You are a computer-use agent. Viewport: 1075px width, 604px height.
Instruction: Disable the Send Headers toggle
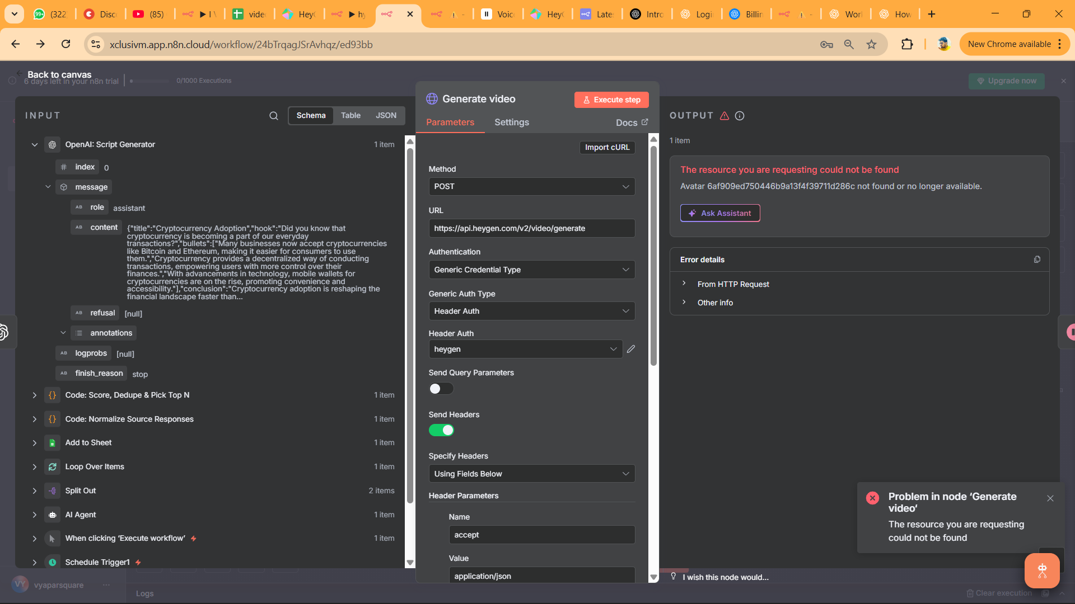point(441,430)
